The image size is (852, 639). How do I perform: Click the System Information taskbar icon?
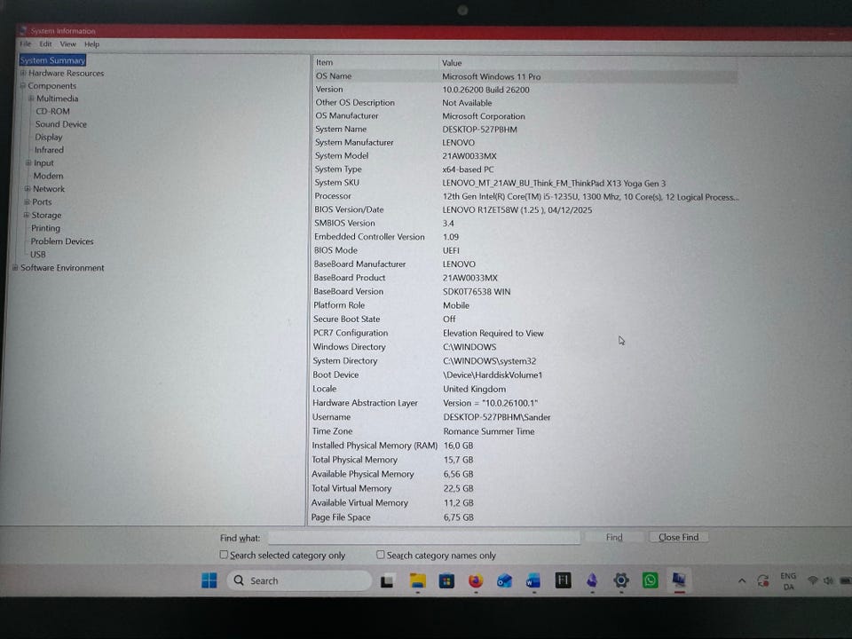click(x=679, y=580)
